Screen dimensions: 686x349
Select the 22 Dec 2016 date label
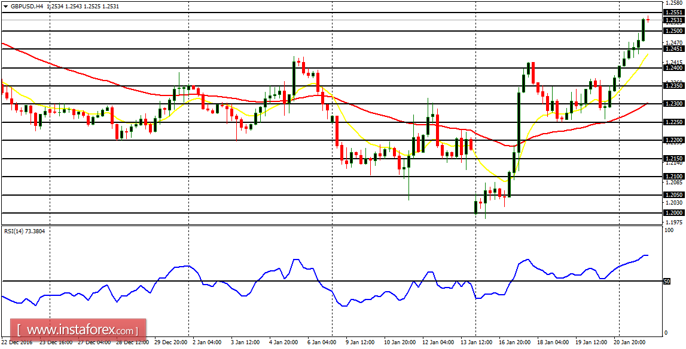(18, 342)
